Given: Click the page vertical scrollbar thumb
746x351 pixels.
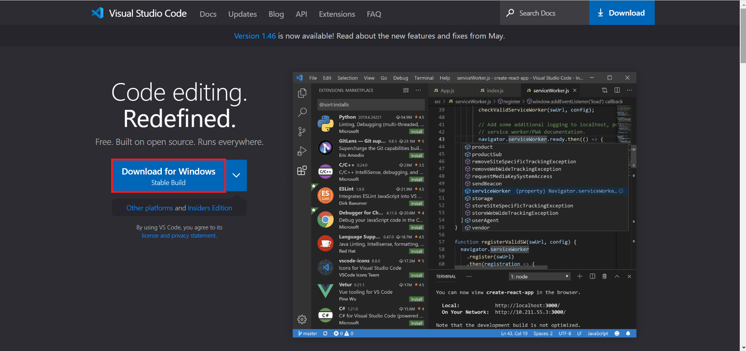Looking at the screenshot, I should [743, 35].
